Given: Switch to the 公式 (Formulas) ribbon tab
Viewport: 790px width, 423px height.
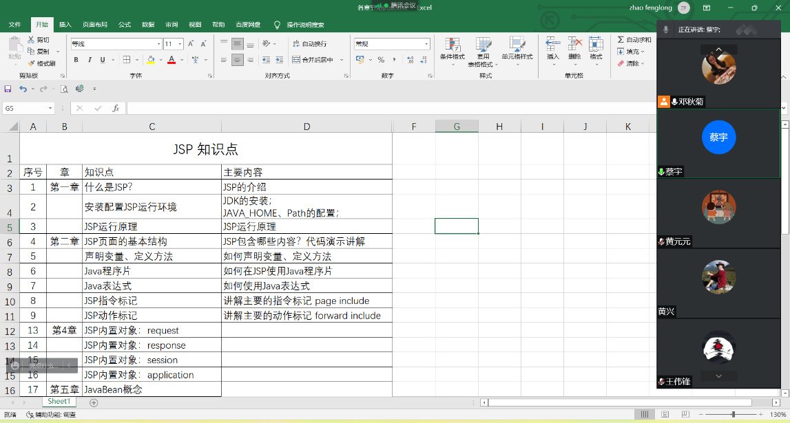Looking at the screenshot, I should pos(124,25).
